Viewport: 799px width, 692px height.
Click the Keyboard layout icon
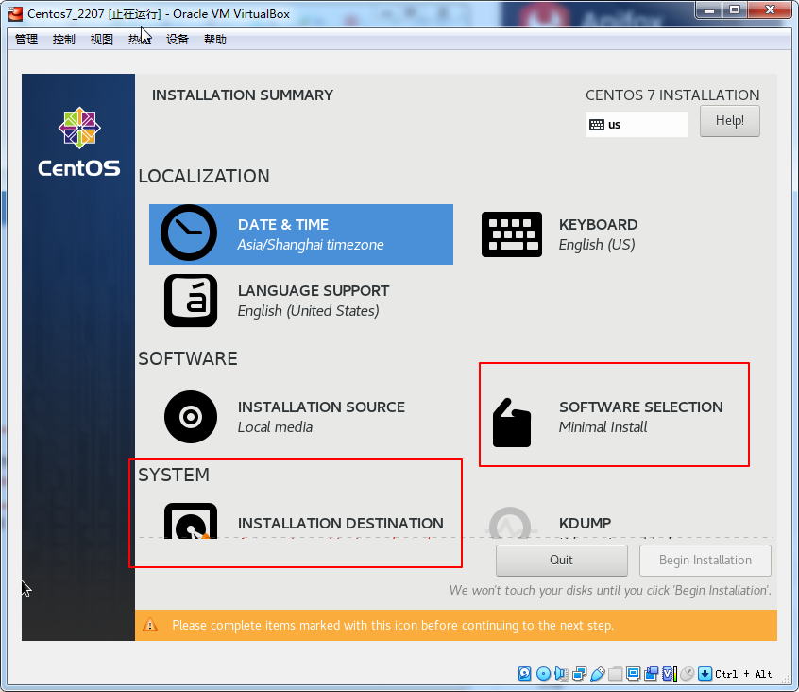point(512,234)
